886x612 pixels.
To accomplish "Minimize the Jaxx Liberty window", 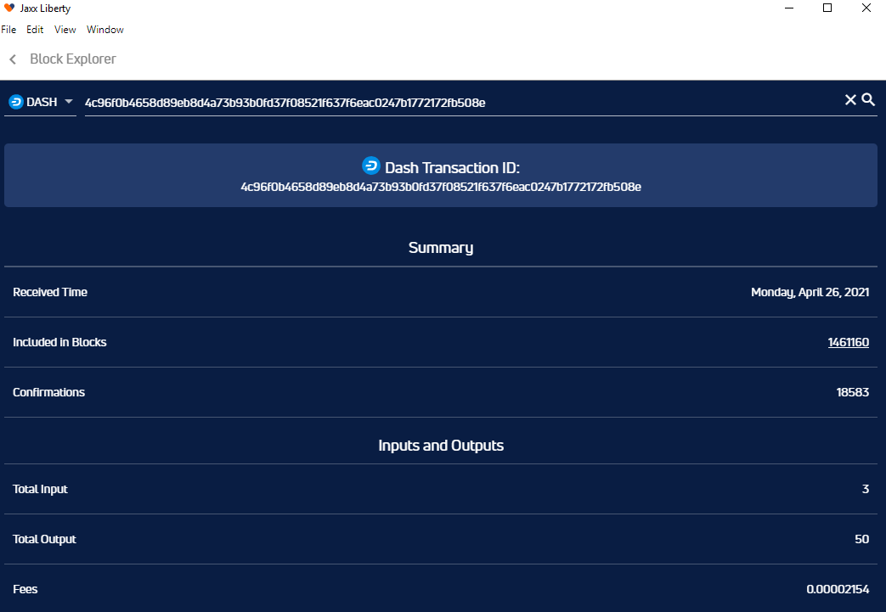I will point(789,8).
